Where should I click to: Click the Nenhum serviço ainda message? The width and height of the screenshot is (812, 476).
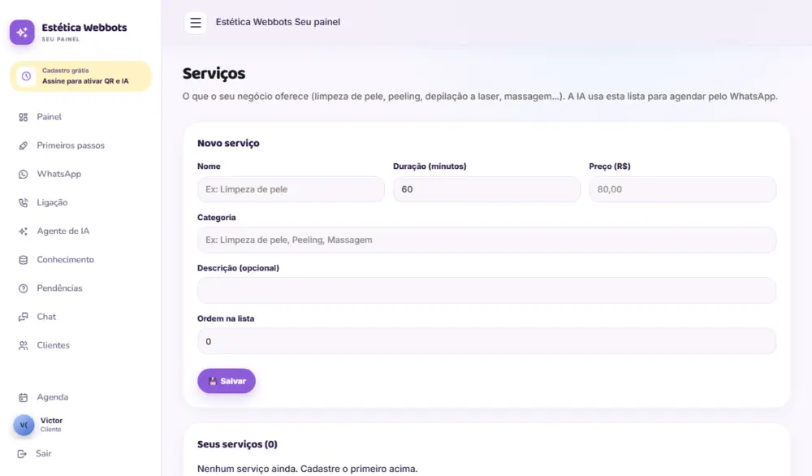(307, 469)
